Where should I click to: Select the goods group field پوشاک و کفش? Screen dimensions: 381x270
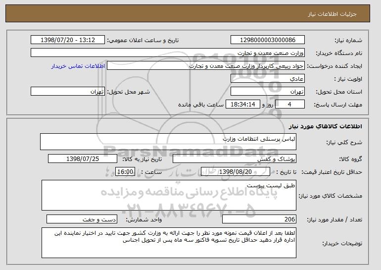click(x=235, y=159)
